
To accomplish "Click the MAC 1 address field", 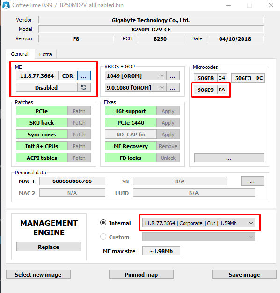I will point(72,181).
